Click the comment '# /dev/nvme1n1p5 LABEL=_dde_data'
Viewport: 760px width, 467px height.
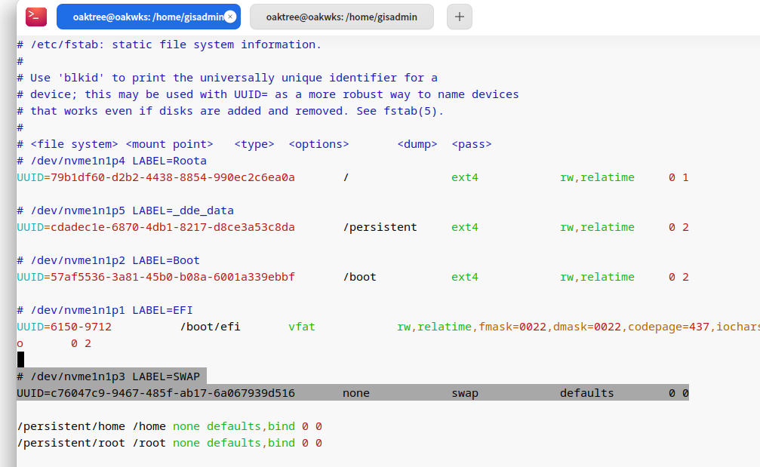click(x=125, y=210)
